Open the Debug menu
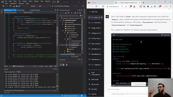This screenshot has height=97, width=173. pos(36,1)
